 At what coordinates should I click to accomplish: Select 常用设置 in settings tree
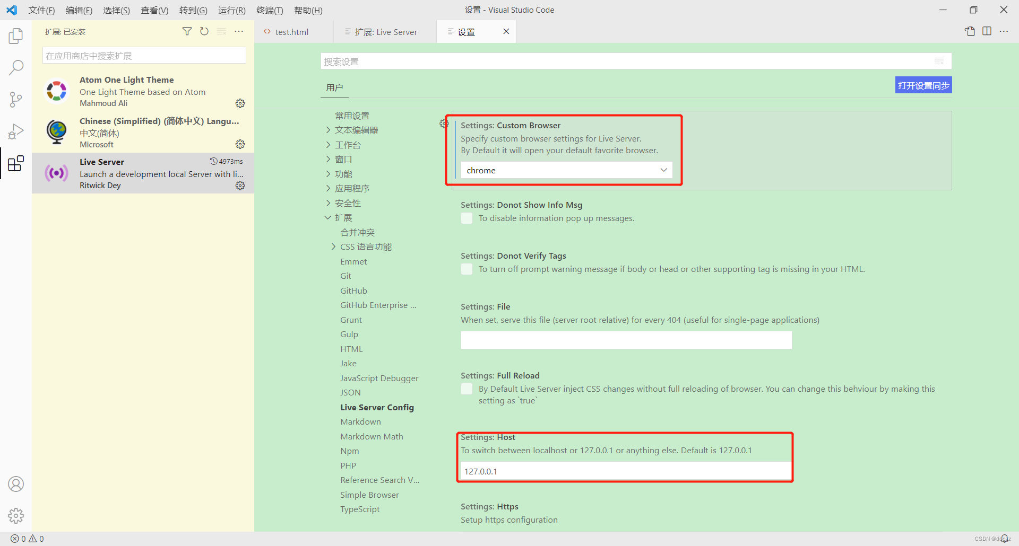(352, 116)
